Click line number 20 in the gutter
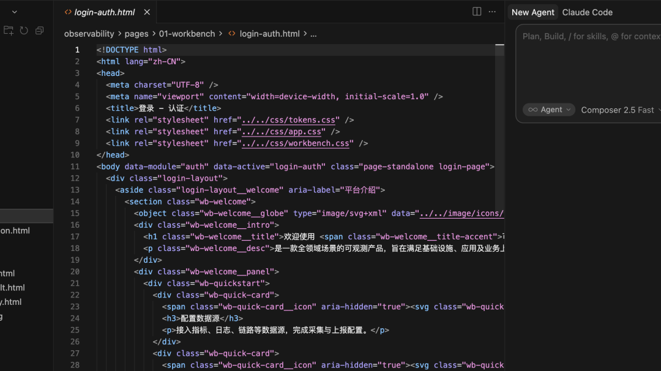This screenshot has height=371, width=661. (75, 272)
